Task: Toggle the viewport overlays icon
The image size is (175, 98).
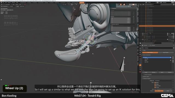Action: tap(124, 4)
